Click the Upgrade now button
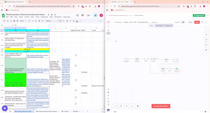 199,16
